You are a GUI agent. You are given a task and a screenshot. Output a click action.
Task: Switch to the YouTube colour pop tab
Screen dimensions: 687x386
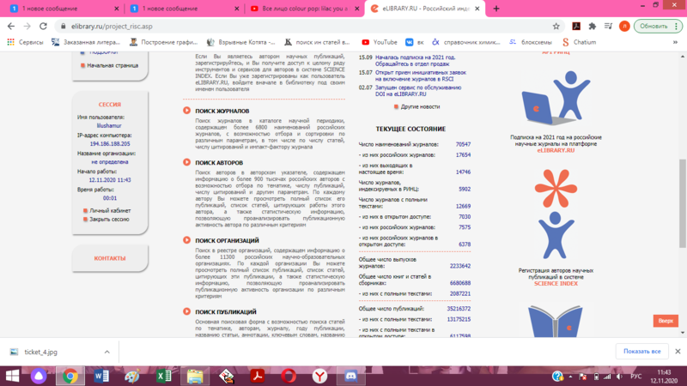[x=304, y=9]
